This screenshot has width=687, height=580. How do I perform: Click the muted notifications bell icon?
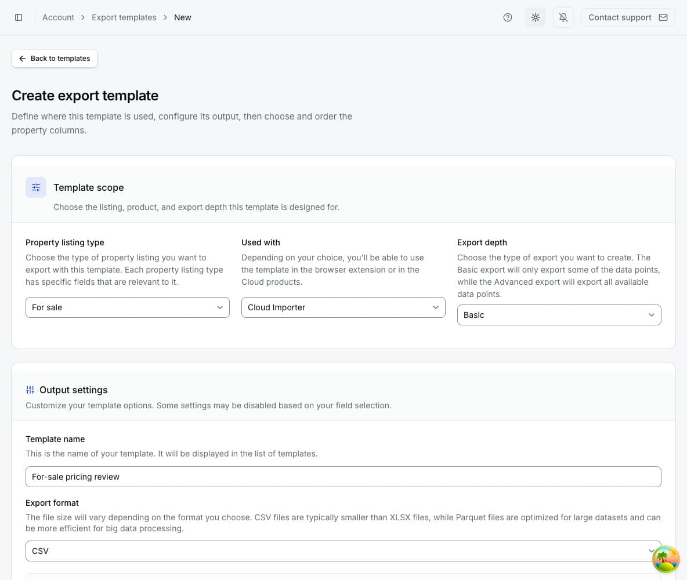click(563, 17)
